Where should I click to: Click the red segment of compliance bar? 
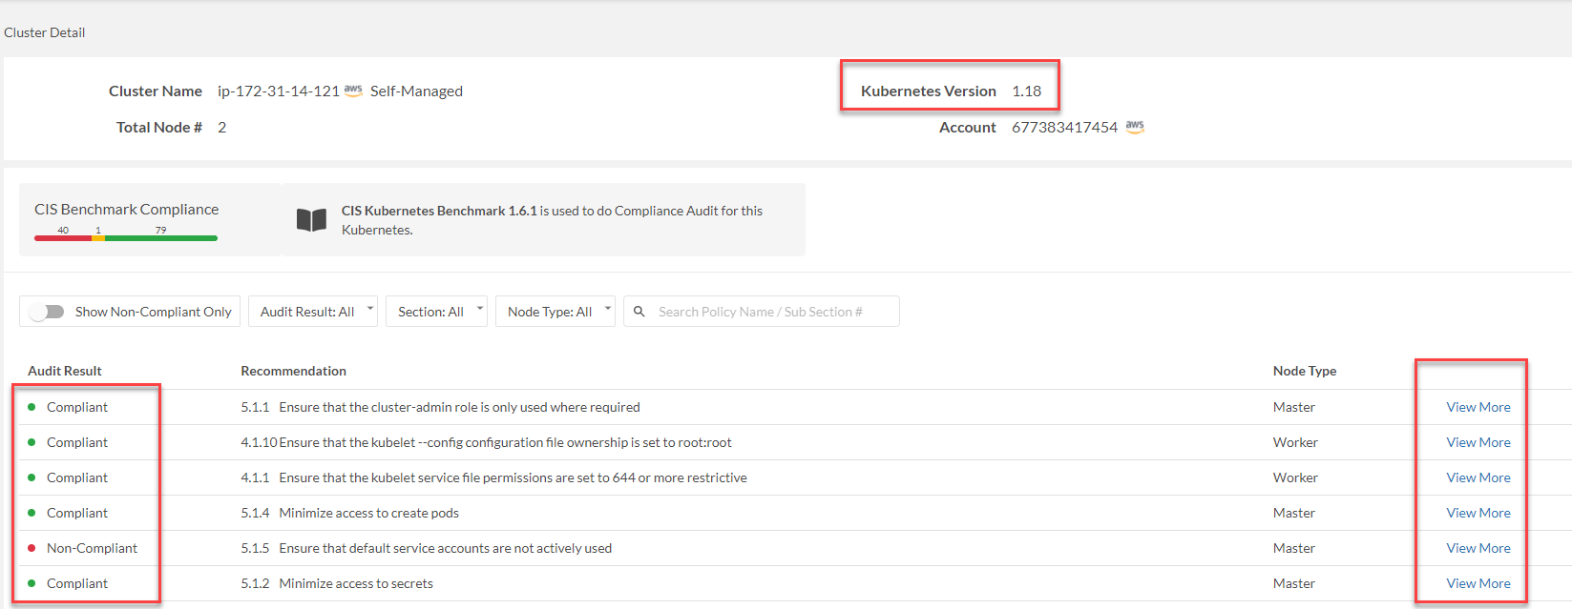62,238
